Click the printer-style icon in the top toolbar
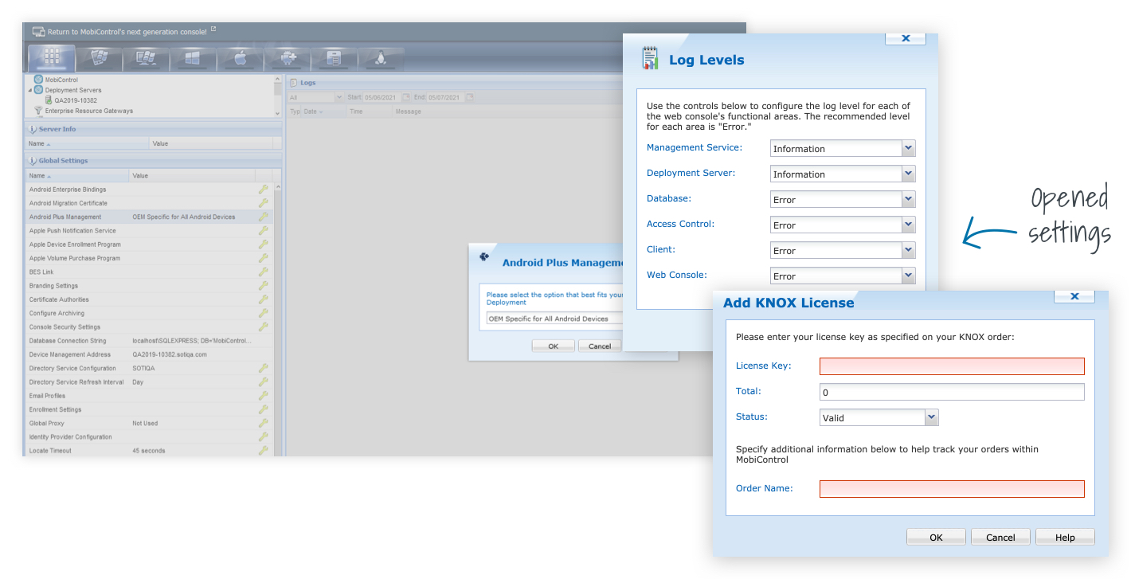The width and height of the screenshot is (1131, 579). tap(335, 57)
